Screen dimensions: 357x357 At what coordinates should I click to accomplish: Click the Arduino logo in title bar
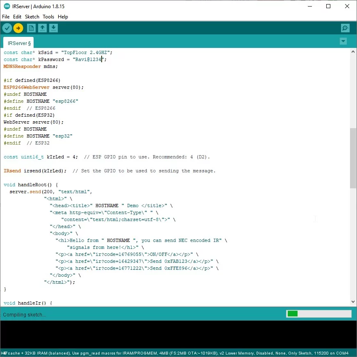tap(7, 6)
